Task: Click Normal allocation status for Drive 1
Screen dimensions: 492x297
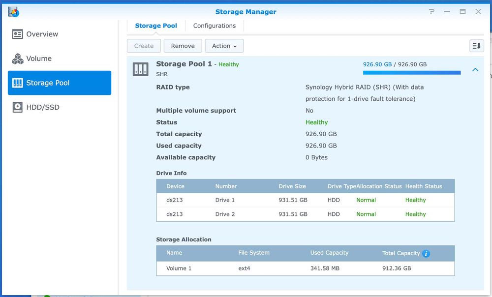Action: 366,200
